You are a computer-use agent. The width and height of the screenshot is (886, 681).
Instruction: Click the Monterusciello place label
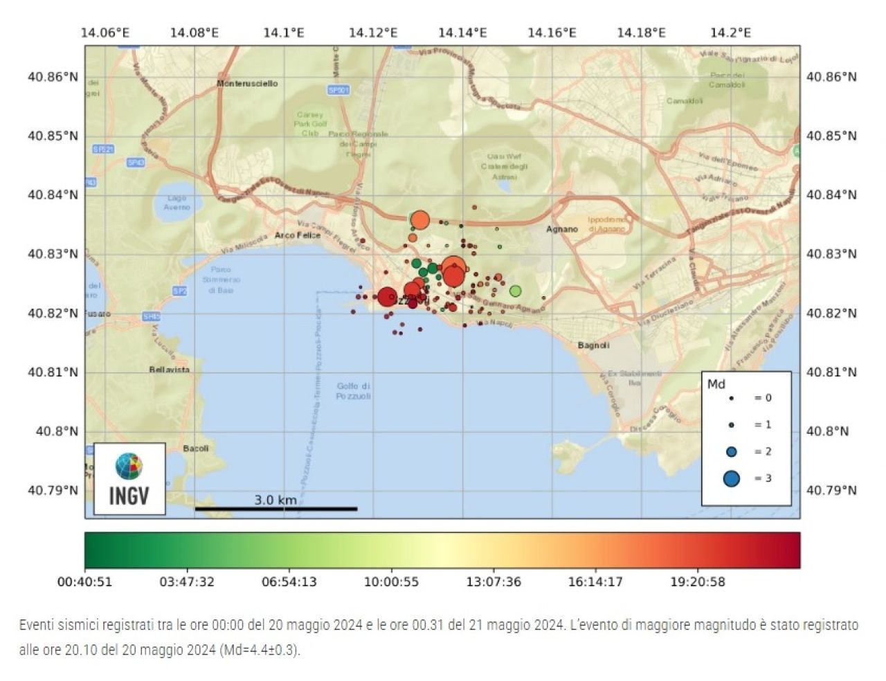click(247, 84)
